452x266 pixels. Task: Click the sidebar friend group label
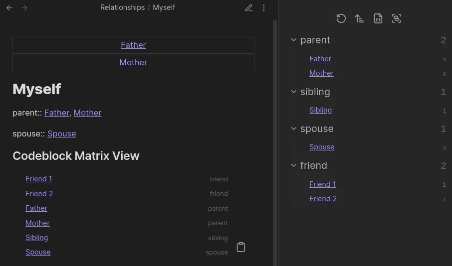314,165
